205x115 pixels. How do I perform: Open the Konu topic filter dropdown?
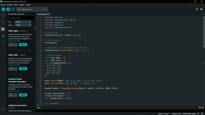23,25
